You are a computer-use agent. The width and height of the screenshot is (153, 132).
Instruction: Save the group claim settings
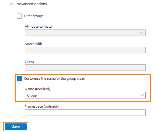click(16, 127)
